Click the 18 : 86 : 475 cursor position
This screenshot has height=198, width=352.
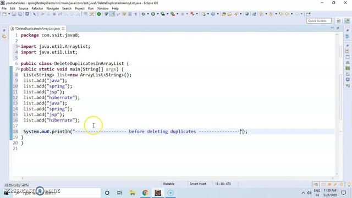pos(223,184)
